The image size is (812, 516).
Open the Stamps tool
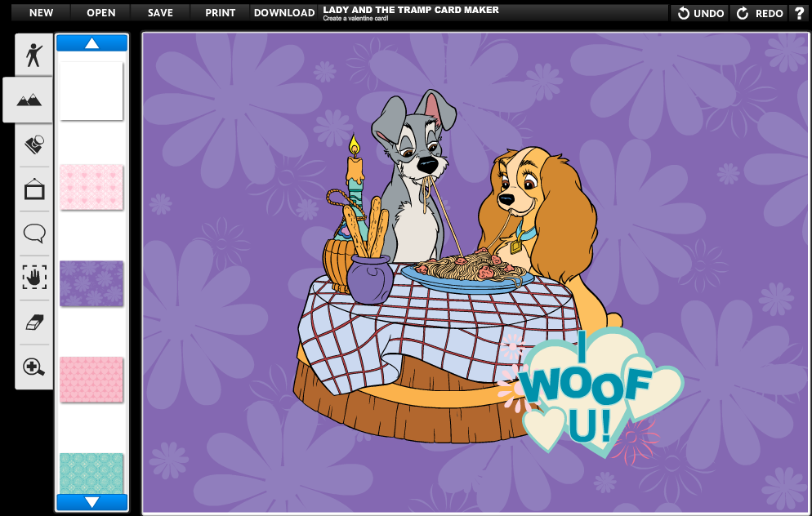point(34,145)
